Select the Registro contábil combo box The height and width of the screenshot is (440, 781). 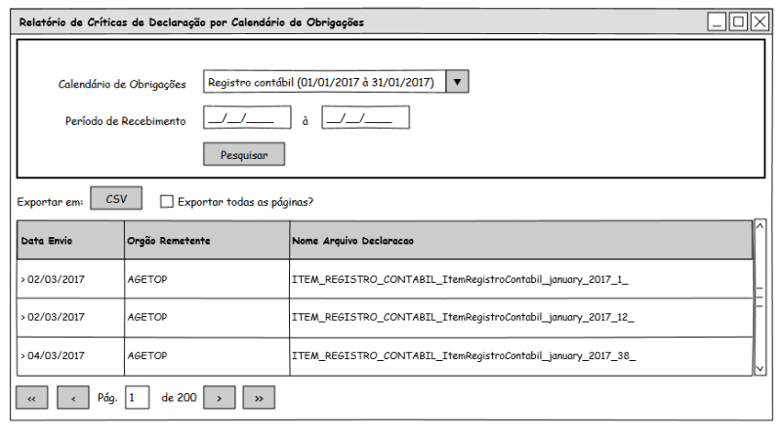(324, 82)
